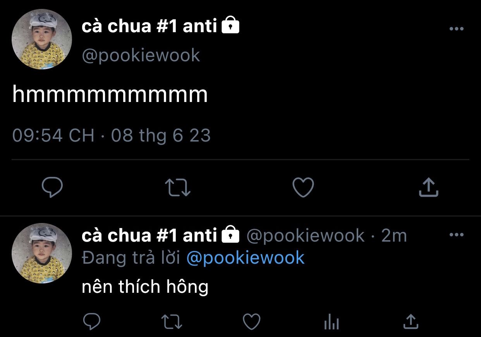Like the 'nên thích hông' reply
Viewport: 481px width, 337px height.
click(x=251, y=321)
